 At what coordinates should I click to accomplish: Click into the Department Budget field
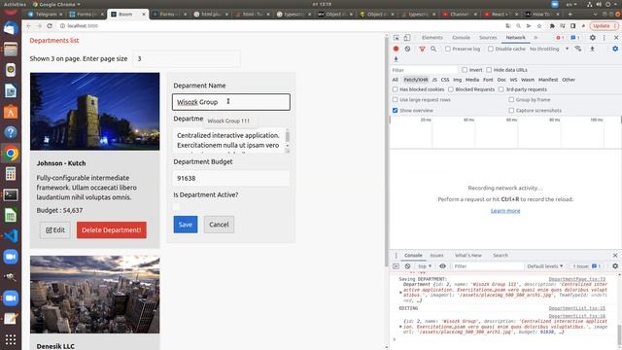[231, 178]
